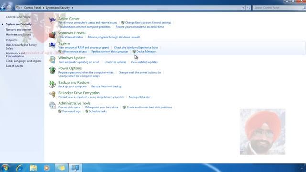The image size is (306, 172).
Task: Click View event logs
Action: [x=71, y=111]
